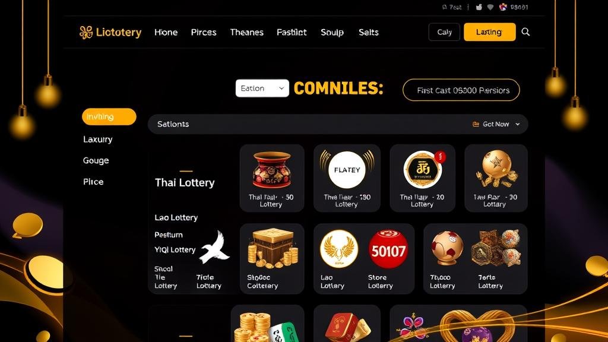
Task: Open the red 50107 ball Store Lottery
Action: 388,250
